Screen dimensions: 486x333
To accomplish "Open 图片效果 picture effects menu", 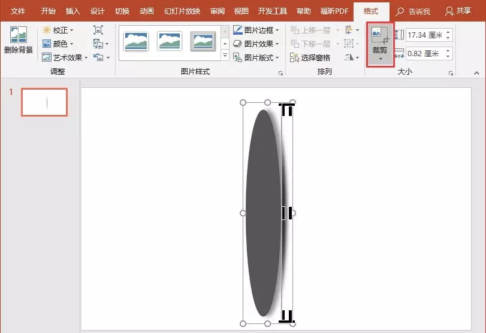I will coord(256,44).
